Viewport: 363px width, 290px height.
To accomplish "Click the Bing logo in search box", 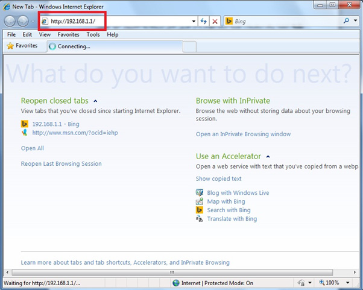I will click(x=229, y=21).
